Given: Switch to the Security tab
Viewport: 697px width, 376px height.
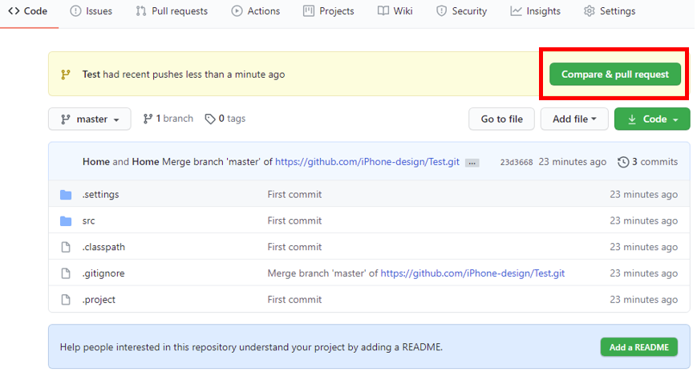Looking at the screenshot, I should 461,11.
